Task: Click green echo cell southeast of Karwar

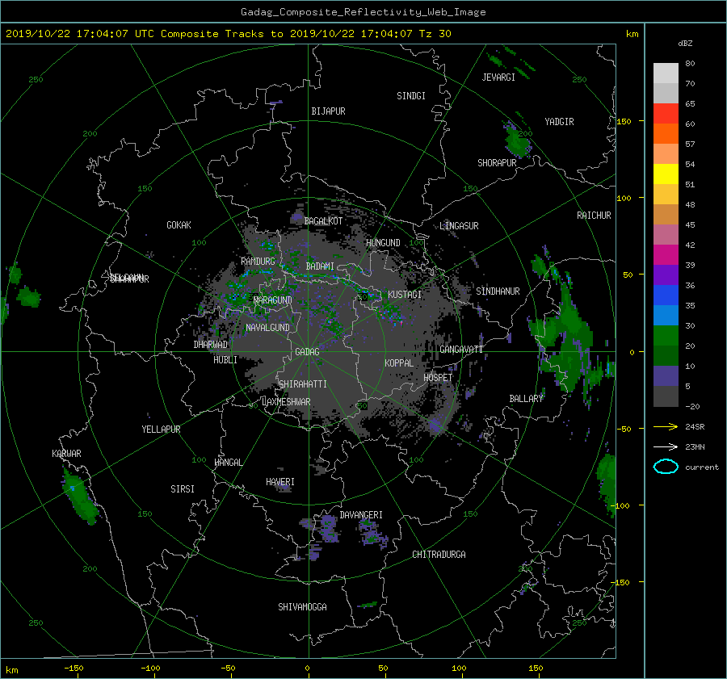Action: pos(79,497)
